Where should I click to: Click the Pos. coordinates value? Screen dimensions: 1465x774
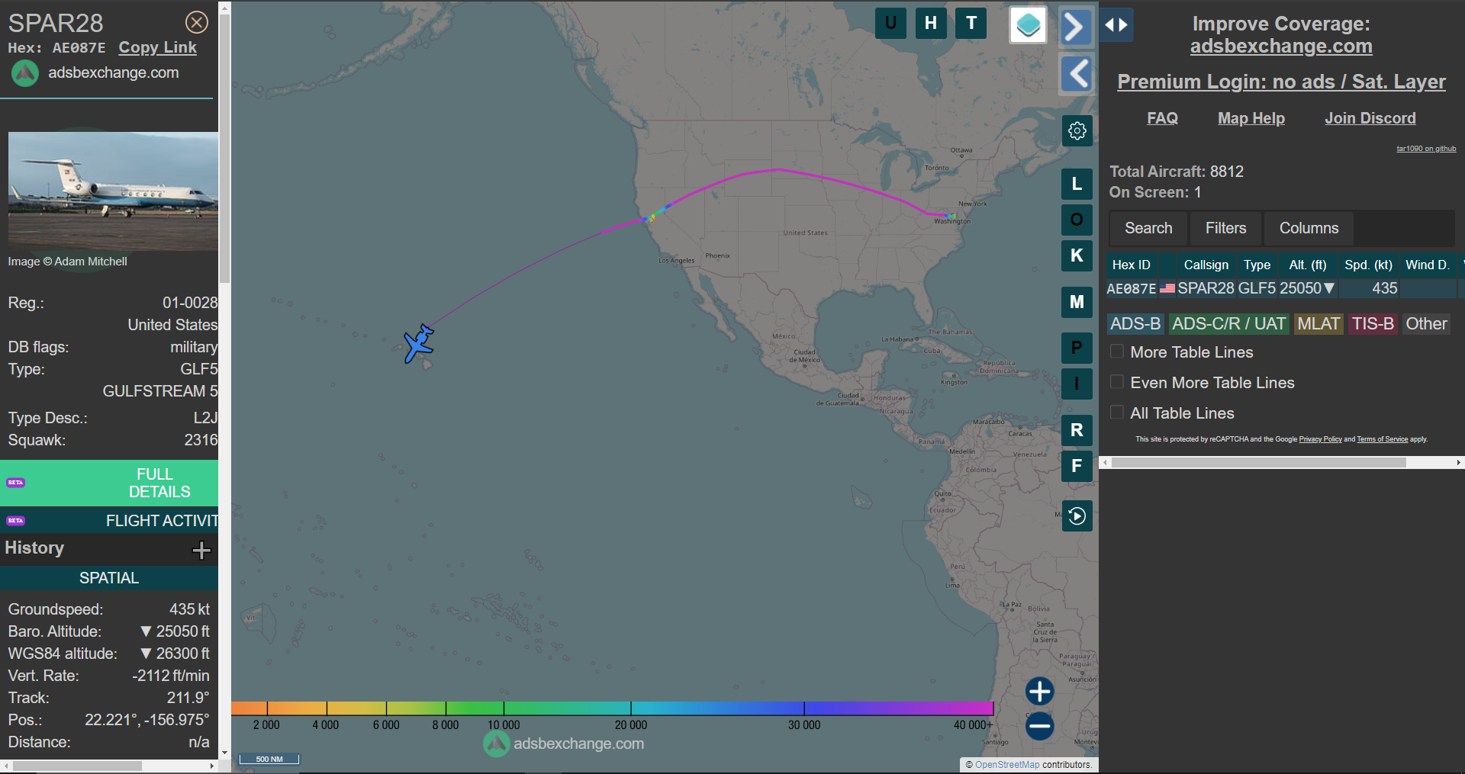point(146,720)
